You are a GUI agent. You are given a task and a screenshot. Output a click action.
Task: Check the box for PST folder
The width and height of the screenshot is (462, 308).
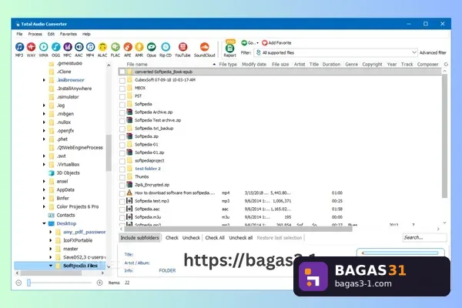tap(122, 96)
